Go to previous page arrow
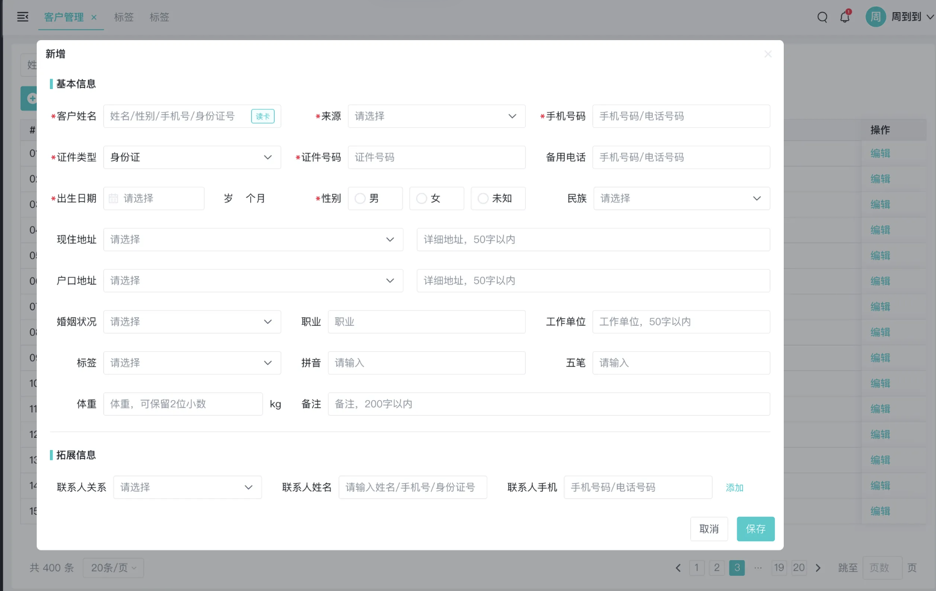Image resolution: width=936 pixels, height=591 pixels. pos(678,568)
